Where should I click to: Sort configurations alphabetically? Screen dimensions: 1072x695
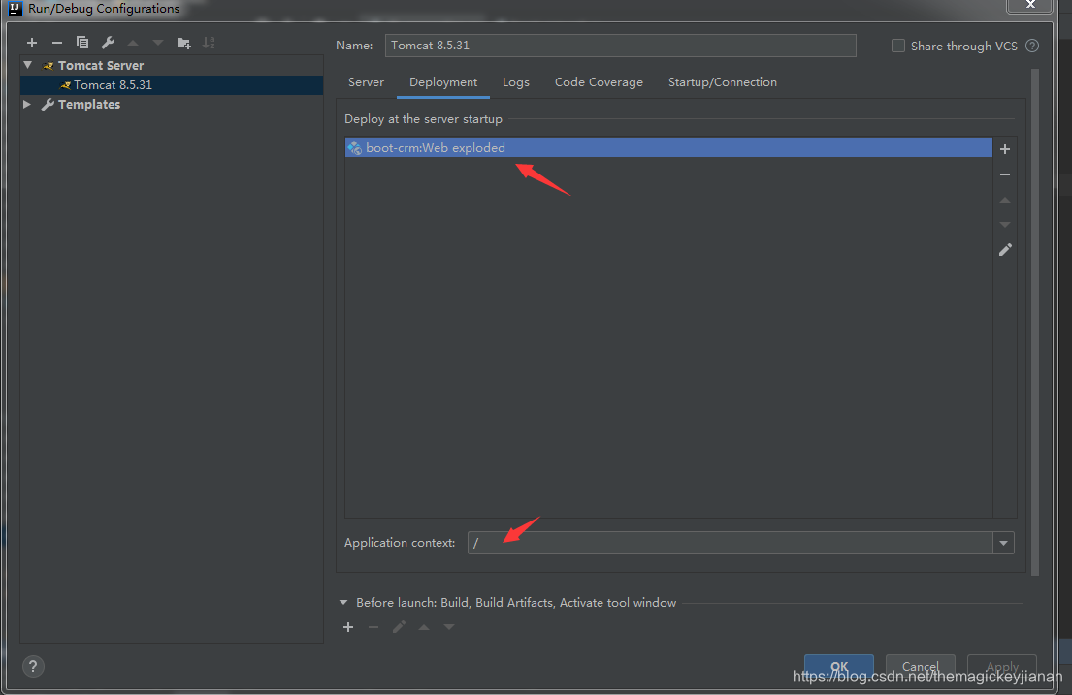point(209,43)
